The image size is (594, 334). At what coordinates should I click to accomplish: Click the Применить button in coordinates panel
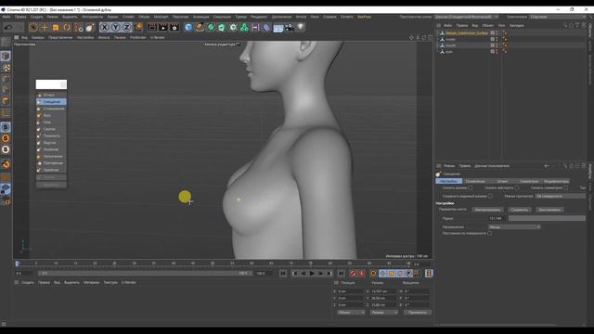(x=418, y=313)
